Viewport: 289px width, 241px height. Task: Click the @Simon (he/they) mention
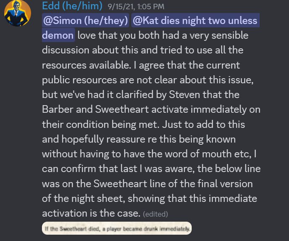pos(85,20)
